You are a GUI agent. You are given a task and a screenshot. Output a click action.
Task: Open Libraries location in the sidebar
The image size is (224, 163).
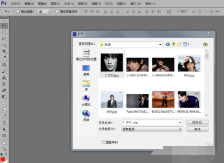[x=86, y=86]
